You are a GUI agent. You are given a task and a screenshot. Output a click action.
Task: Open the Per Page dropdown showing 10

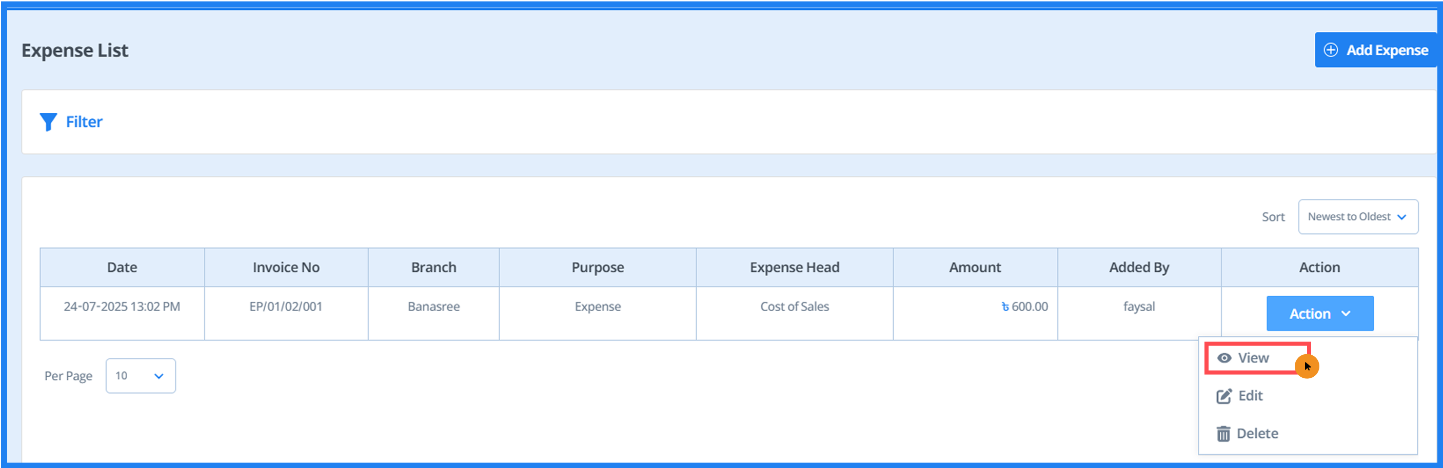click(x=140, y=376)
